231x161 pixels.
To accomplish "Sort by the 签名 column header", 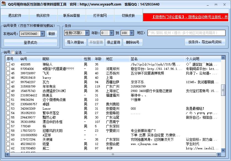I will pos(157,59).
